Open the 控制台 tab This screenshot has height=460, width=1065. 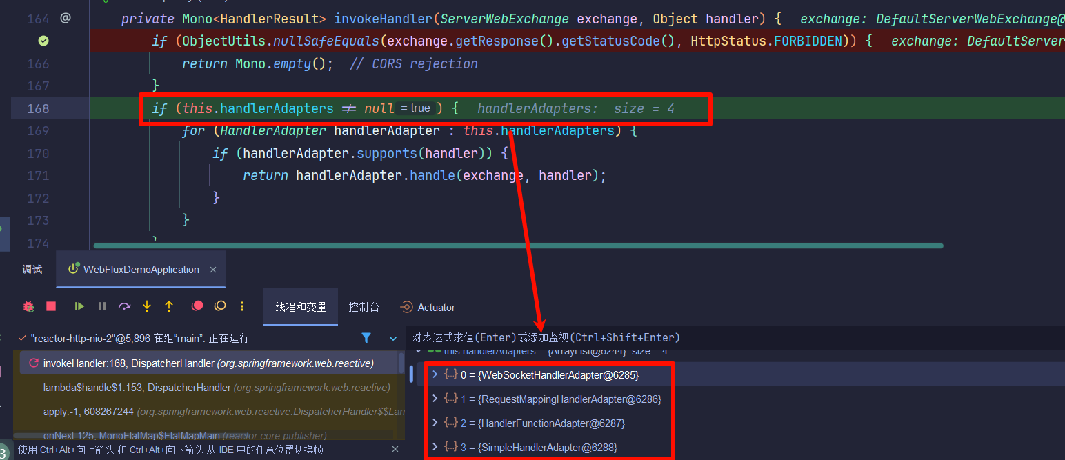[x=364, y=307]
